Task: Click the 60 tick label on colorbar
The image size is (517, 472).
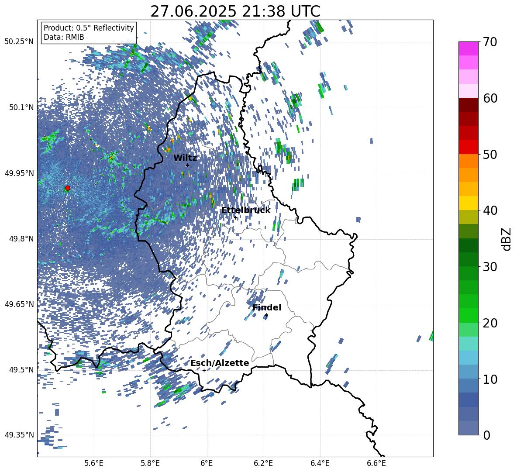Action: (x=490, y=98)
